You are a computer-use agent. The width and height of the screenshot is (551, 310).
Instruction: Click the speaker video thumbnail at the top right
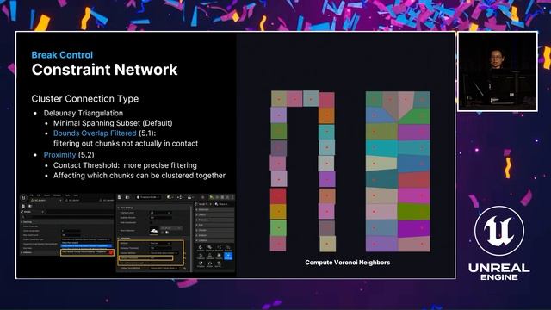pos(498,71)
